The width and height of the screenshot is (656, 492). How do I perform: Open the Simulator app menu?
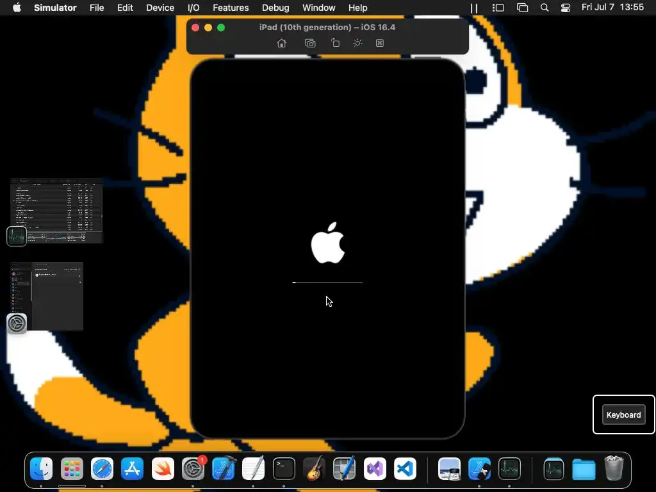pos(55,8)
